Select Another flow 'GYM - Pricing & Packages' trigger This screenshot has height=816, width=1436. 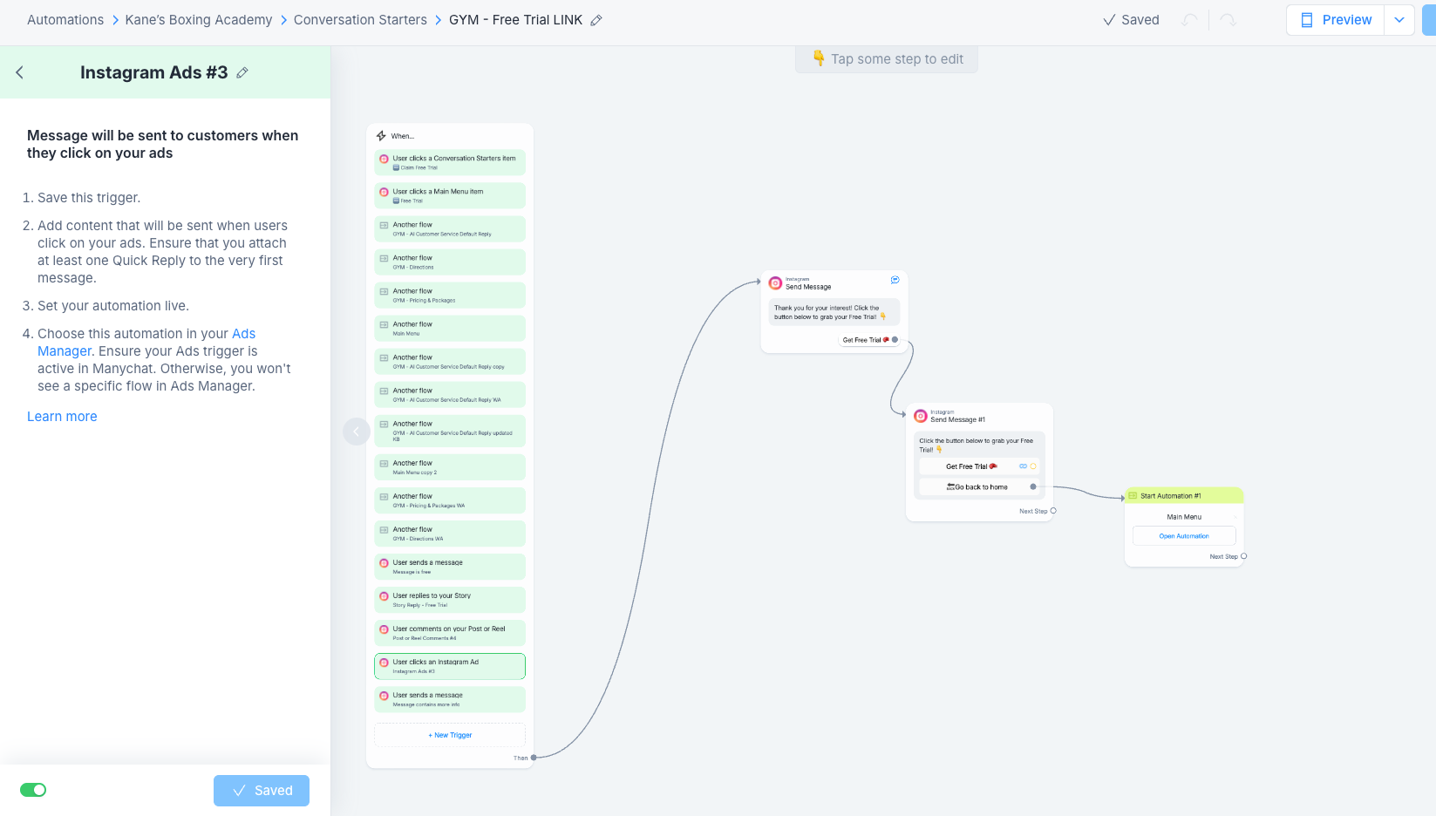(x=450, y=295)
